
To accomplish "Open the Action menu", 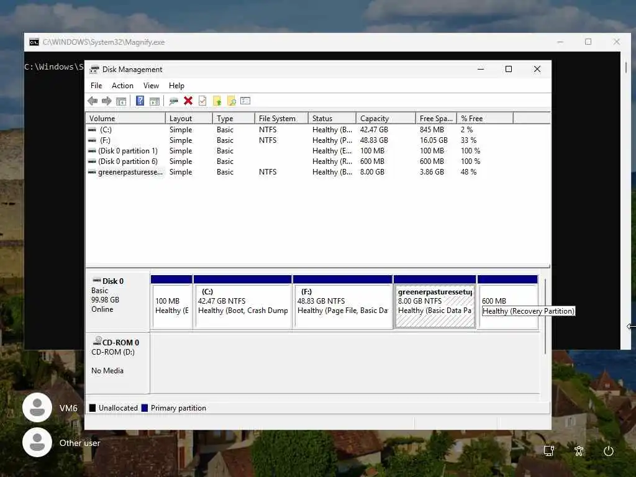I will click(x=122, y=86).
